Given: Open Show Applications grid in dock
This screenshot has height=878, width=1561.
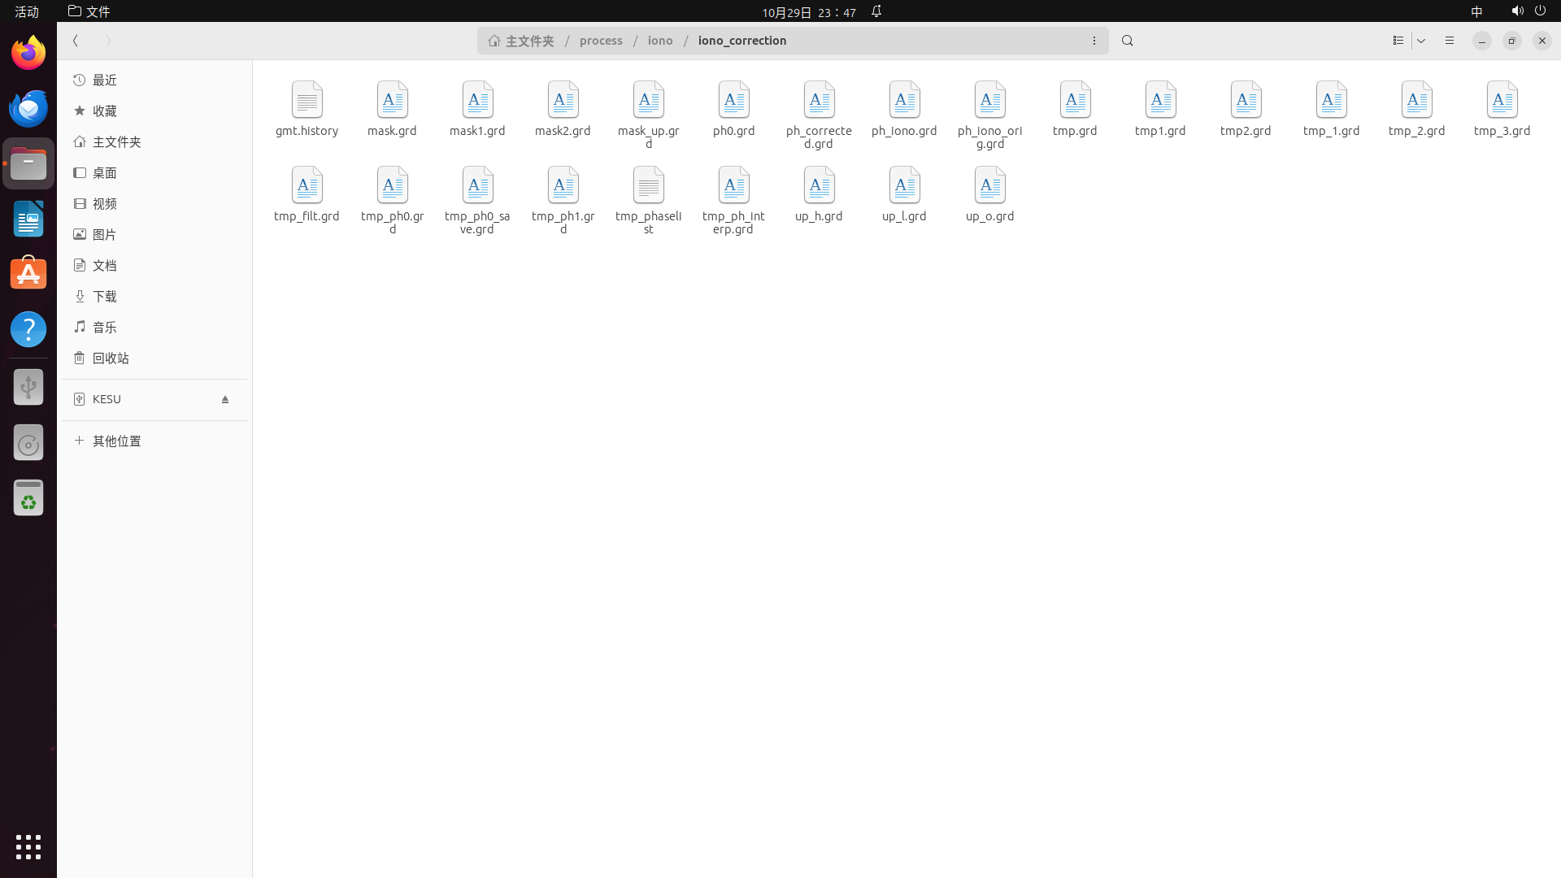Looking at the screenshot, I should [x=28, y=847].
